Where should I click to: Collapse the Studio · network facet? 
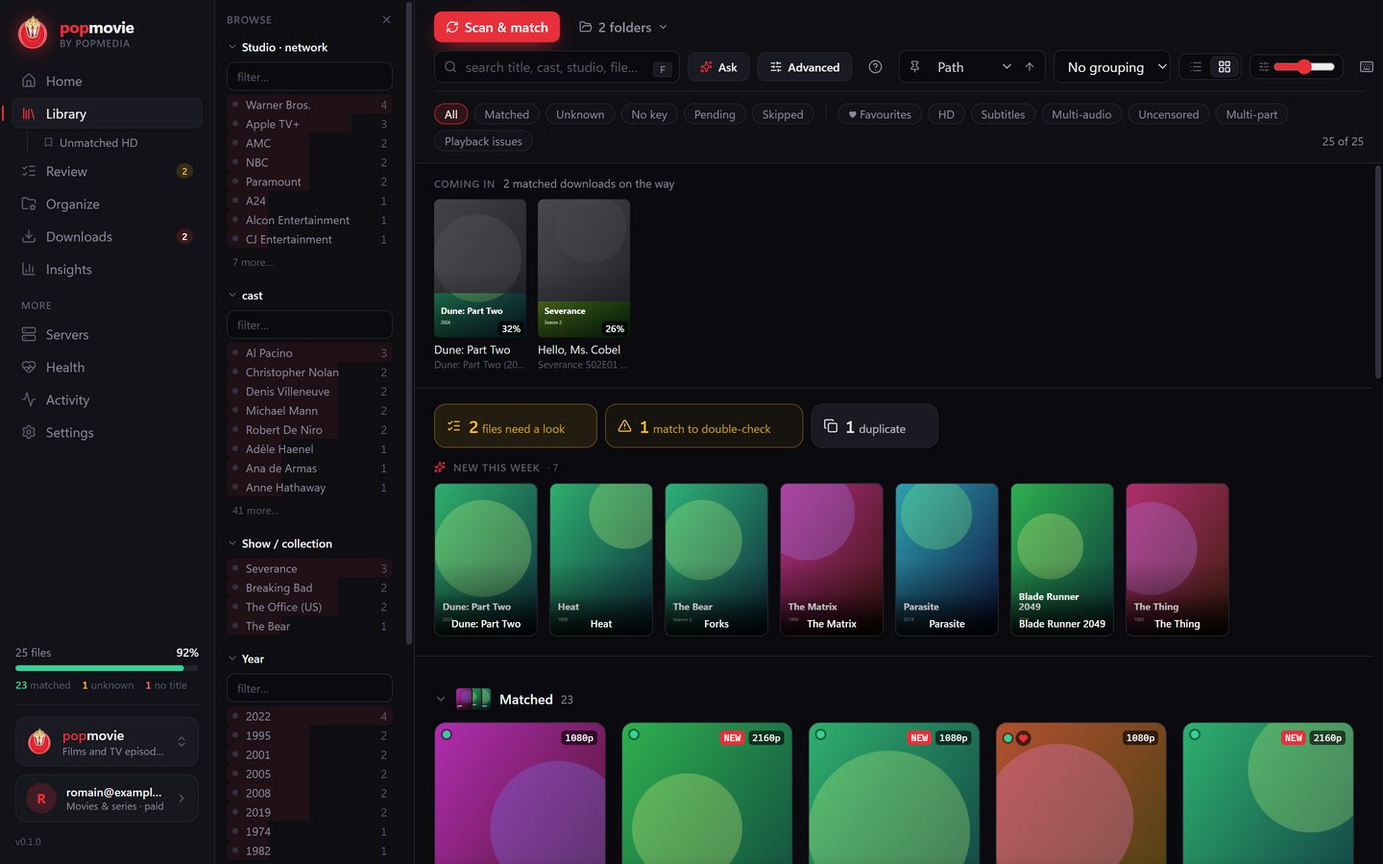pos(279,47)
